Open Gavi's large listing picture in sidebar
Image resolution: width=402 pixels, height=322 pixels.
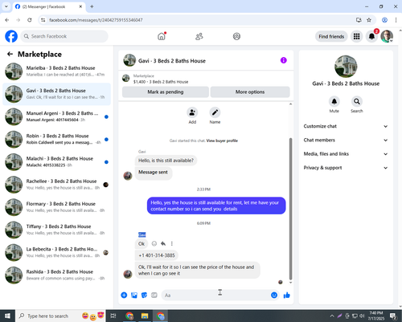pos(346,67)
